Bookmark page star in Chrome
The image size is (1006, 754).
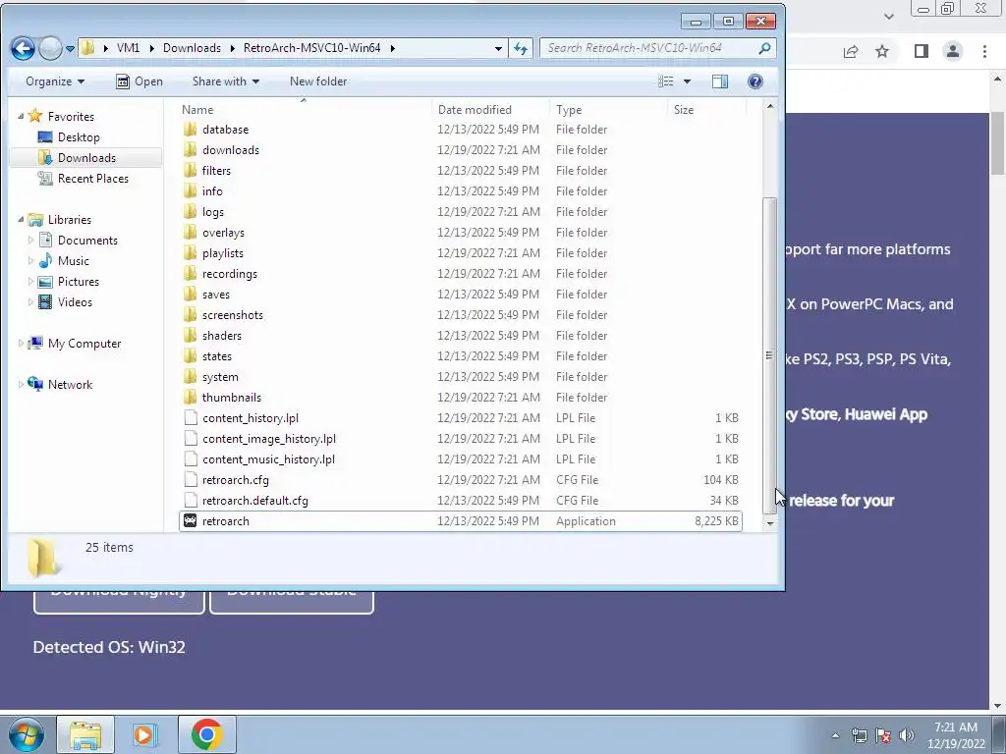click(882, 52)
